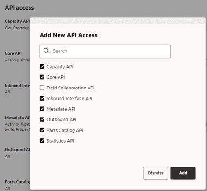Click the Metadata API label in the dialog
This screenshot has width=207, height=191.
(x=61, y=109)
